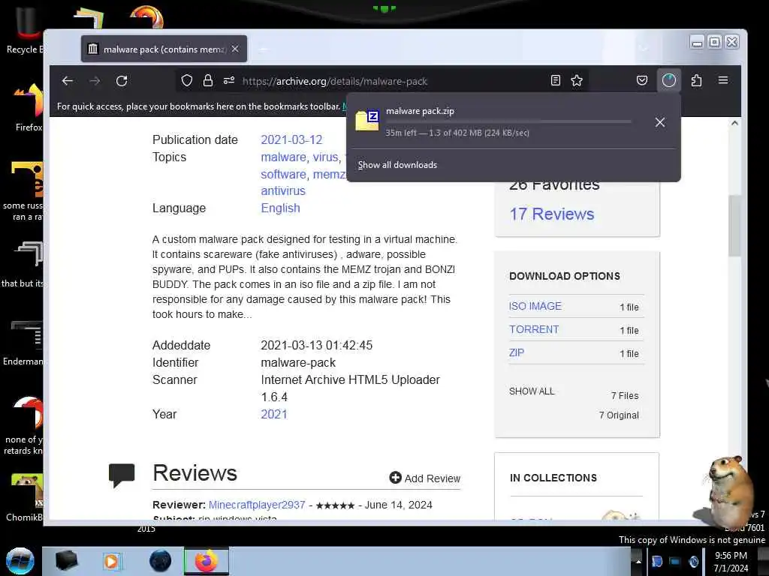The image size is (769, 576).
Task: Click the page vertical scrollbar thumb
Action: click(x=734, y=225)
